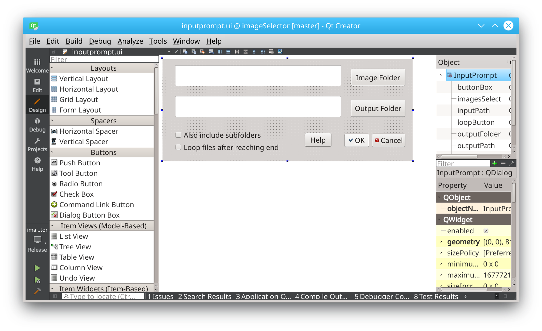The width and height of the screenshot is (542, 331).
Task: Open the inputprompt.ui document dropdown
Action: pos(169,52)
